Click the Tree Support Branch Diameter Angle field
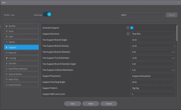 [153, 64]
